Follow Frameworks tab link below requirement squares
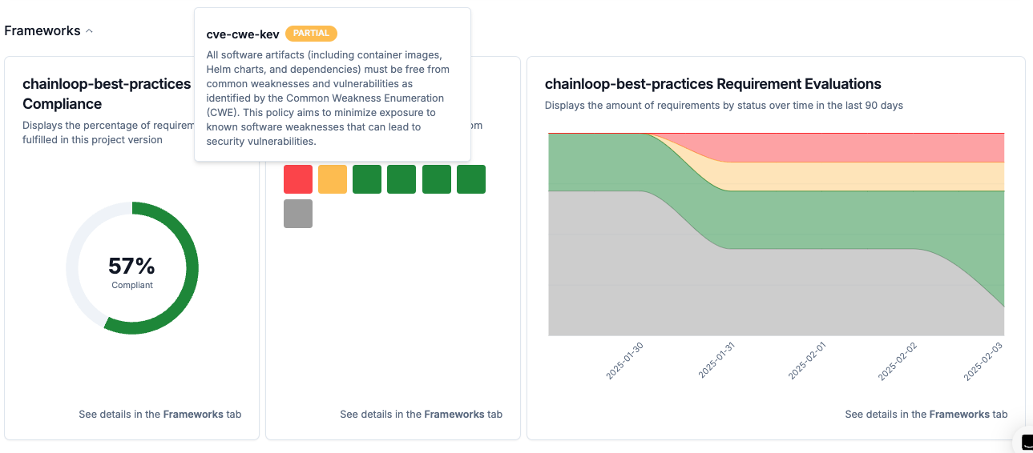This screenshot has height=453, width=1033. pyautogui.click(x=452, y=415)
